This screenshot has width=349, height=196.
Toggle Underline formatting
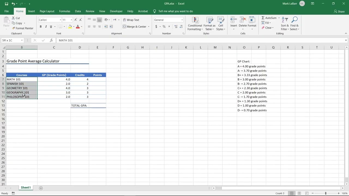tap(51, 26)
